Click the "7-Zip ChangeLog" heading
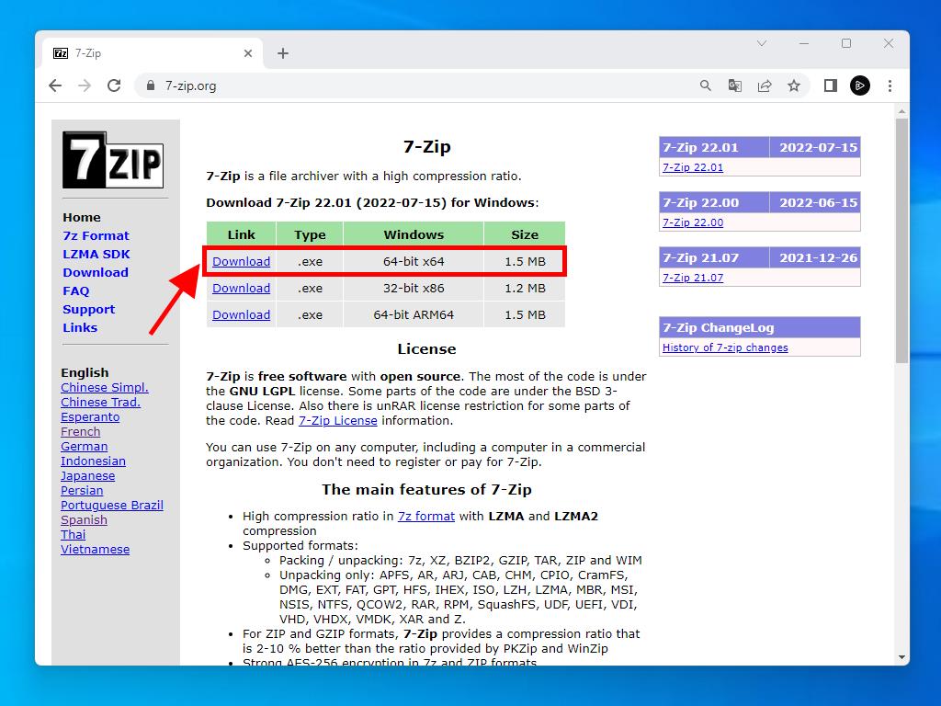941x706 pixels. click(x=719, y=328)
